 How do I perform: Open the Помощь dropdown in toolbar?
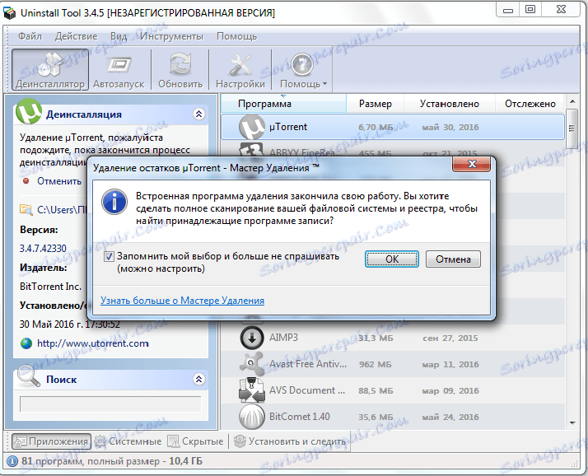click(x=303, y=69)
